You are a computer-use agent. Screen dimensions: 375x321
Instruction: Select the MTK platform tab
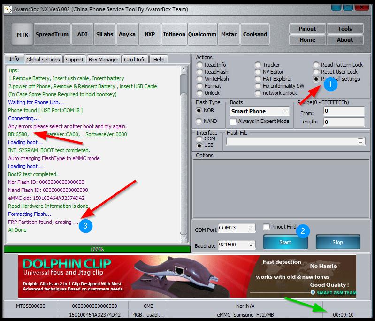tap(22, 34)
